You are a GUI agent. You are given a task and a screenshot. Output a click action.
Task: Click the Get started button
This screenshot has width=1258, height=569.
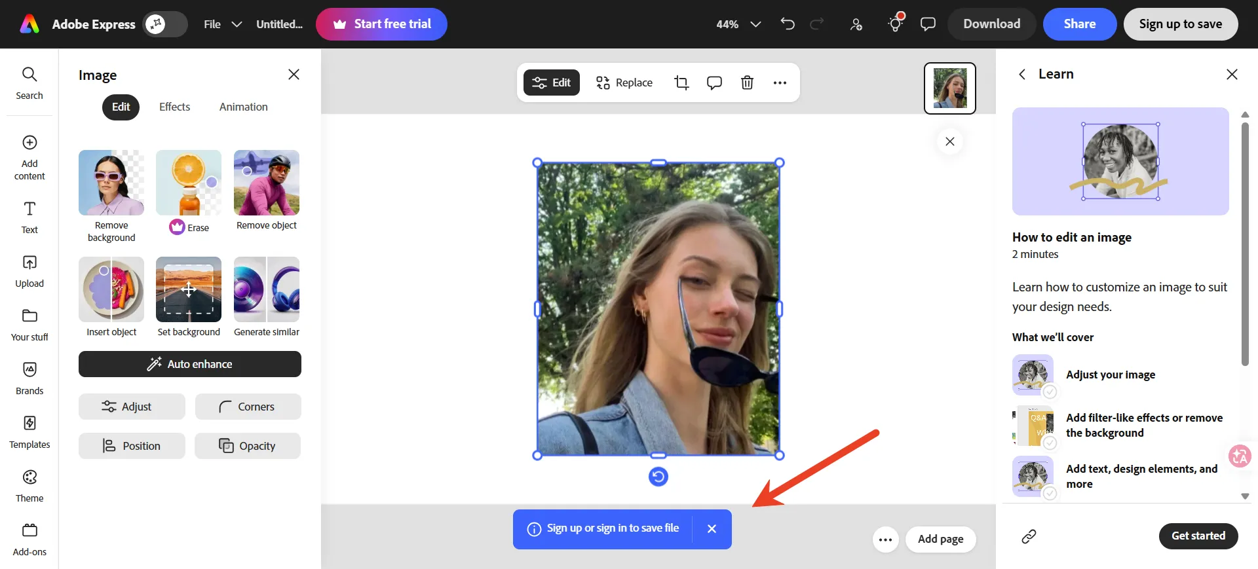point(1198,536)
